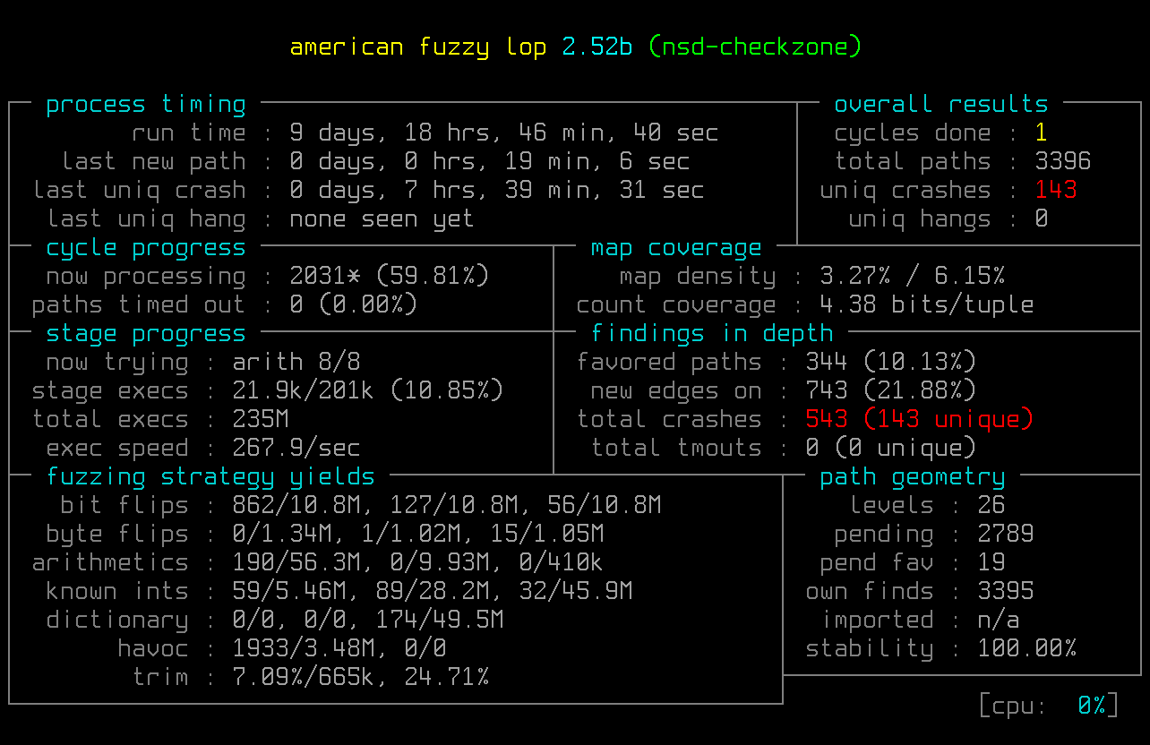Image resolution: width=1150 pixels, height=745 pixels.
Task: Click the 'favored paths' label
Action: coord(669,363)
